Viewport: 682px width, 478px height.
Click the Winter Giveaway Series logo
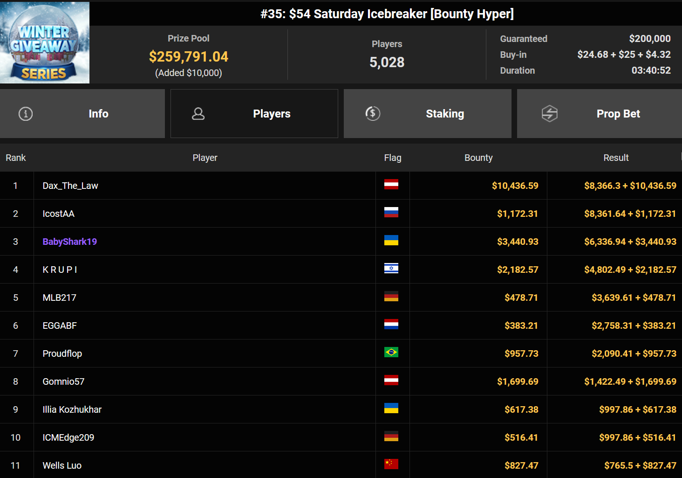[x=45, y=43]
